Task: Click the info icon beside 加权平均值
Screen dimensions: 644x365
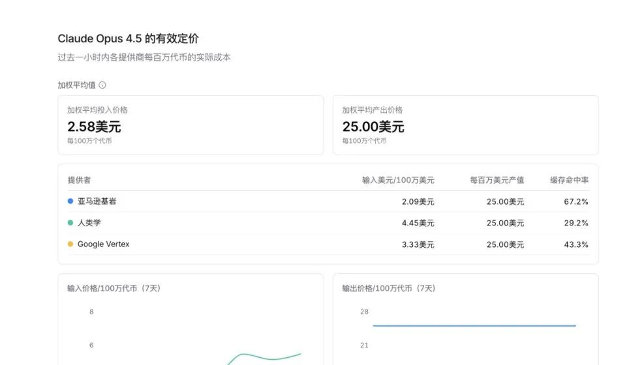Action: [102, 85]
